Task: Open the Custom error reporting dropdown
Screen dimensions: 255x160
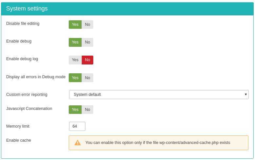Action: tap(159, 95)
